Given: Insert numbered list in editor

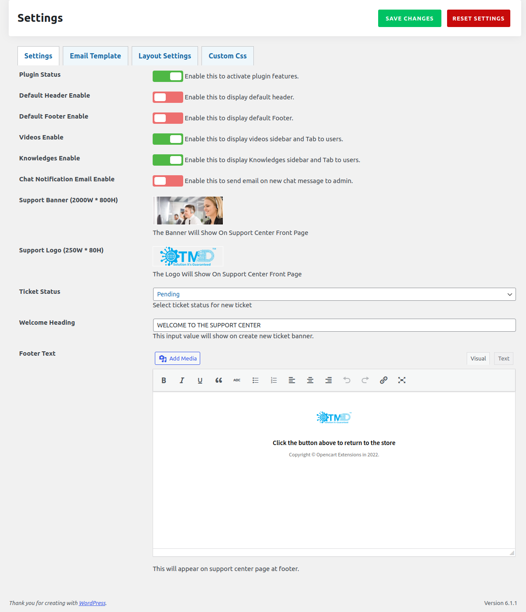Looking at the screenshot, I should pos(273,380).
